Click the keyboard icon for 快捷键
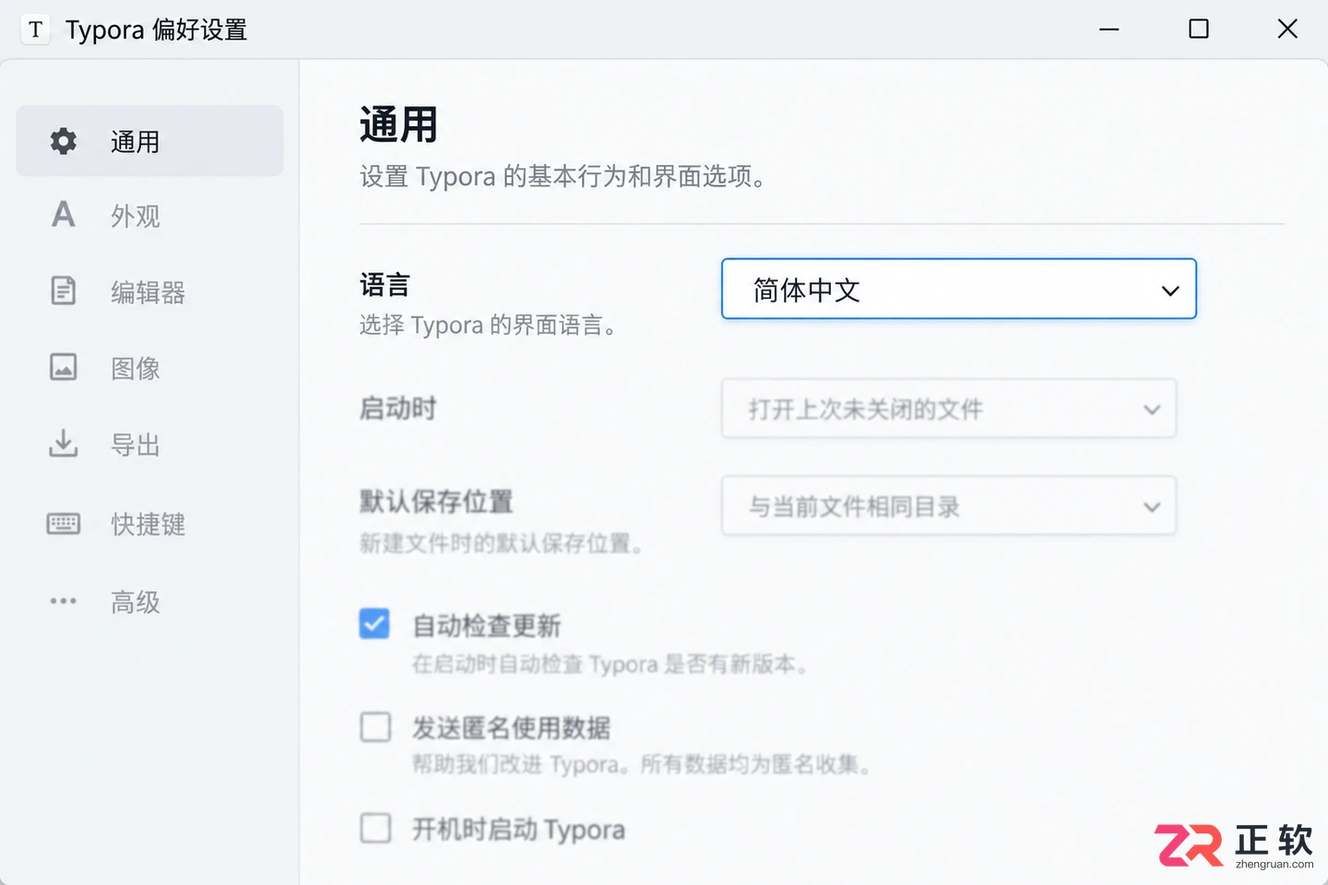This screenshot has height=885, width=1328. coord(63,524)
